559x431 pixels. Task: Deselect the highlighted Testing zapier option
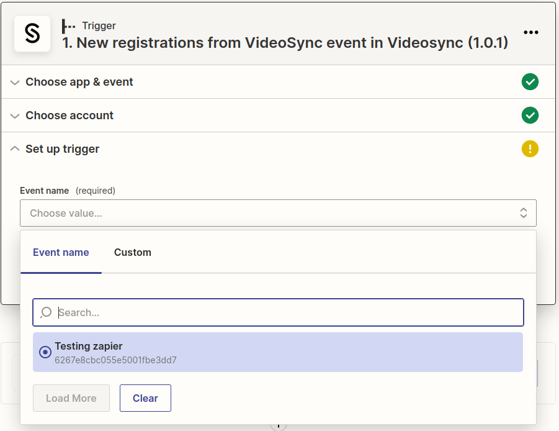[45, 352]
